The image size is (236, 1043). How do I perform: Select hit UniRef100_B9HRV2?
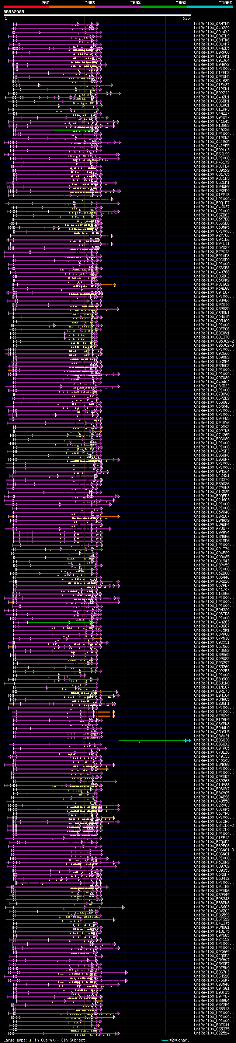tap(212, 64)
